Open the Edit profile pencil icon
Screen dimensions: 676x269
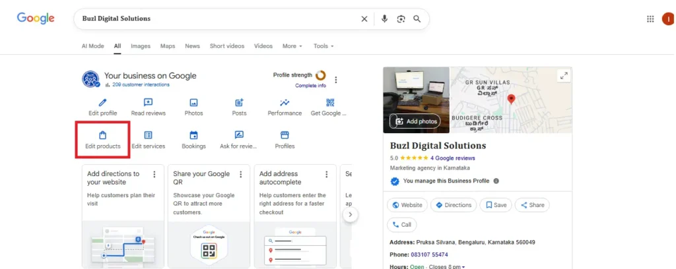click(x=102, y=102)
